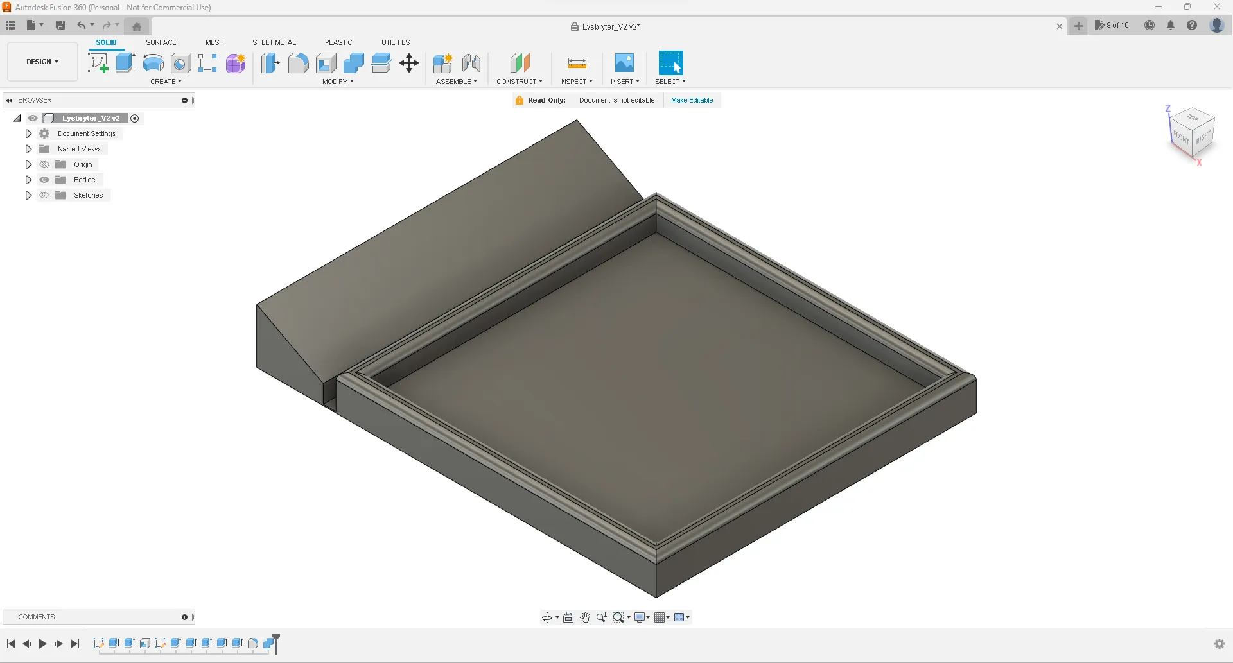Collapse the Lysbryter_V2 v2 root node
The width and height of the screenshot is (1233, 663).
17,118
